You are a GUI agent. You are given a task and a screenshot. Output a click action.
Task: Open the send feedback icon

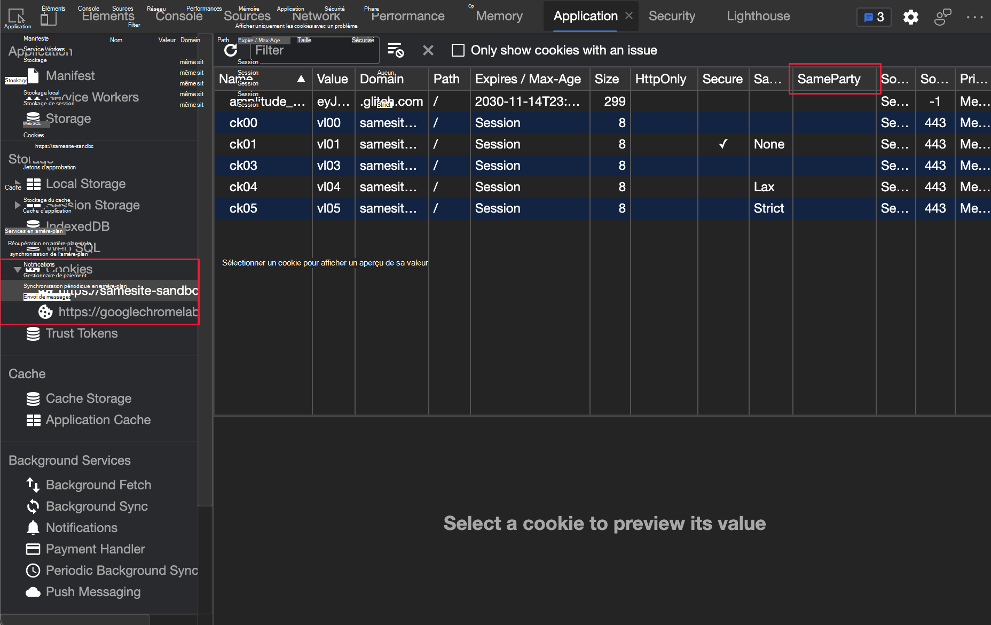click(943, 17)
